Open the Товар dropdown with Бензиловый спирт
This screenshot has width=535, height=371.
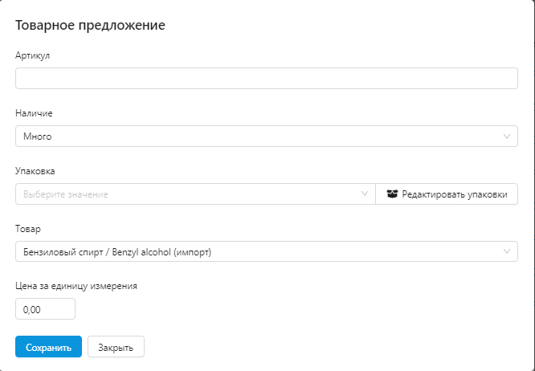point(257,252)
